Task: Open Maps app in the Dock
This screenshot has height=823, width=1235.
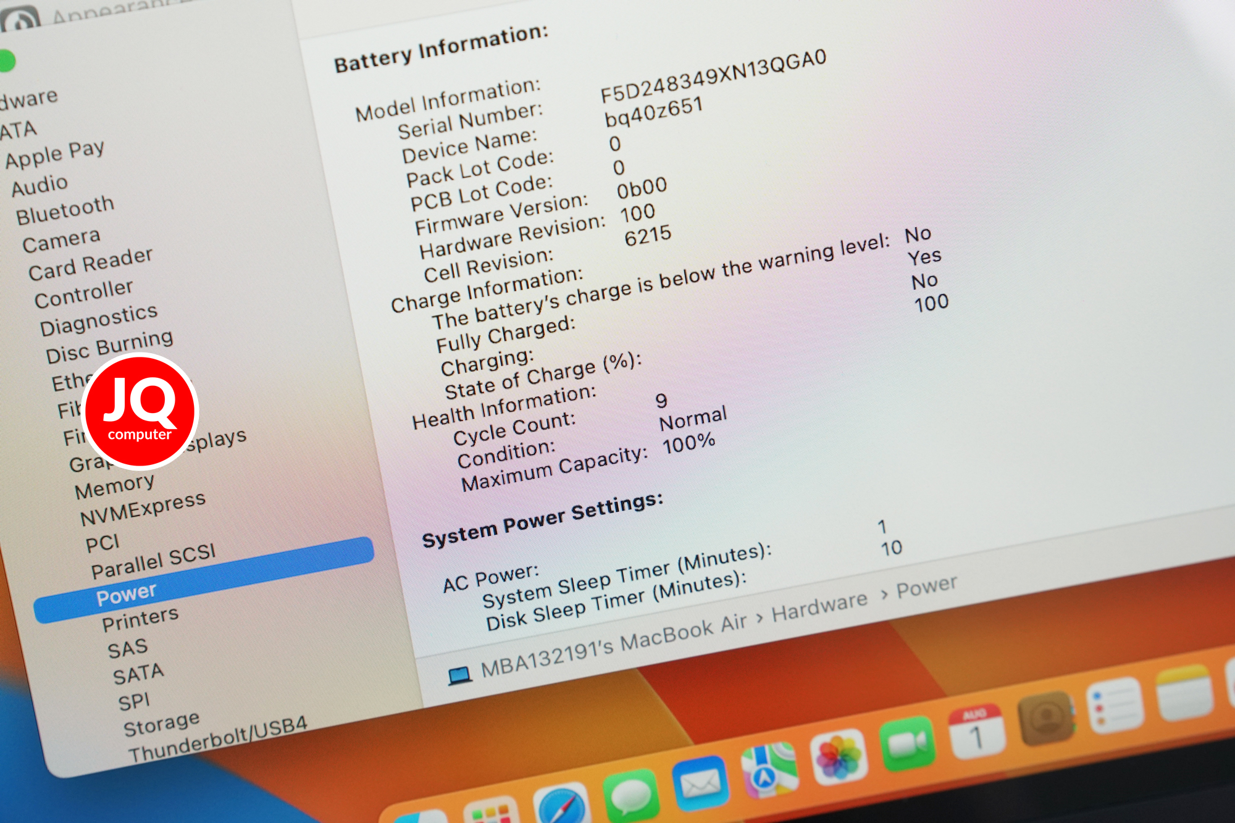Action: click(769, 770)
